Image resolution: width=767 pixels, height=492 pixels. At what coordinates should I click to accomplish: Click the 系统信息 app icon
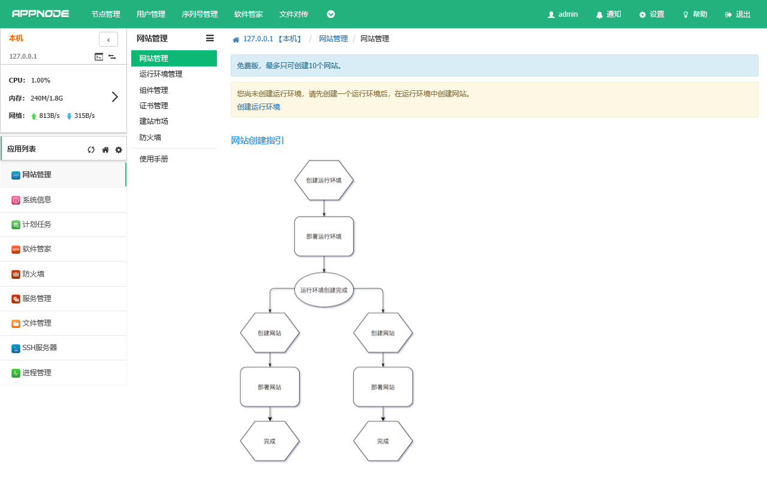pyautogui.click(x=16, y=200)
